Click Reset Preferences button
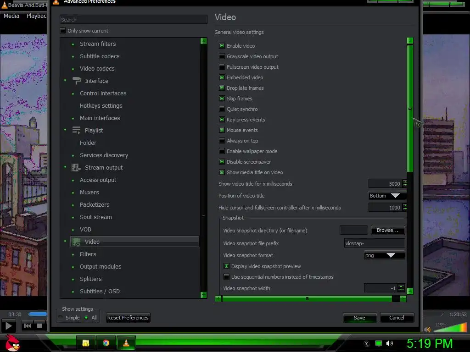Image resolution: width=470 pixels, height=352 pixels. pyautogui.click(x=128, y=318)
